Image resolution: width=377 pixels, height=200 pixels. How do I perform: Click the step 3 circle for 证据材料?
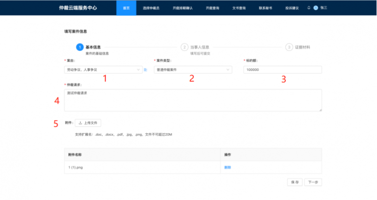(x=289, y=47)
